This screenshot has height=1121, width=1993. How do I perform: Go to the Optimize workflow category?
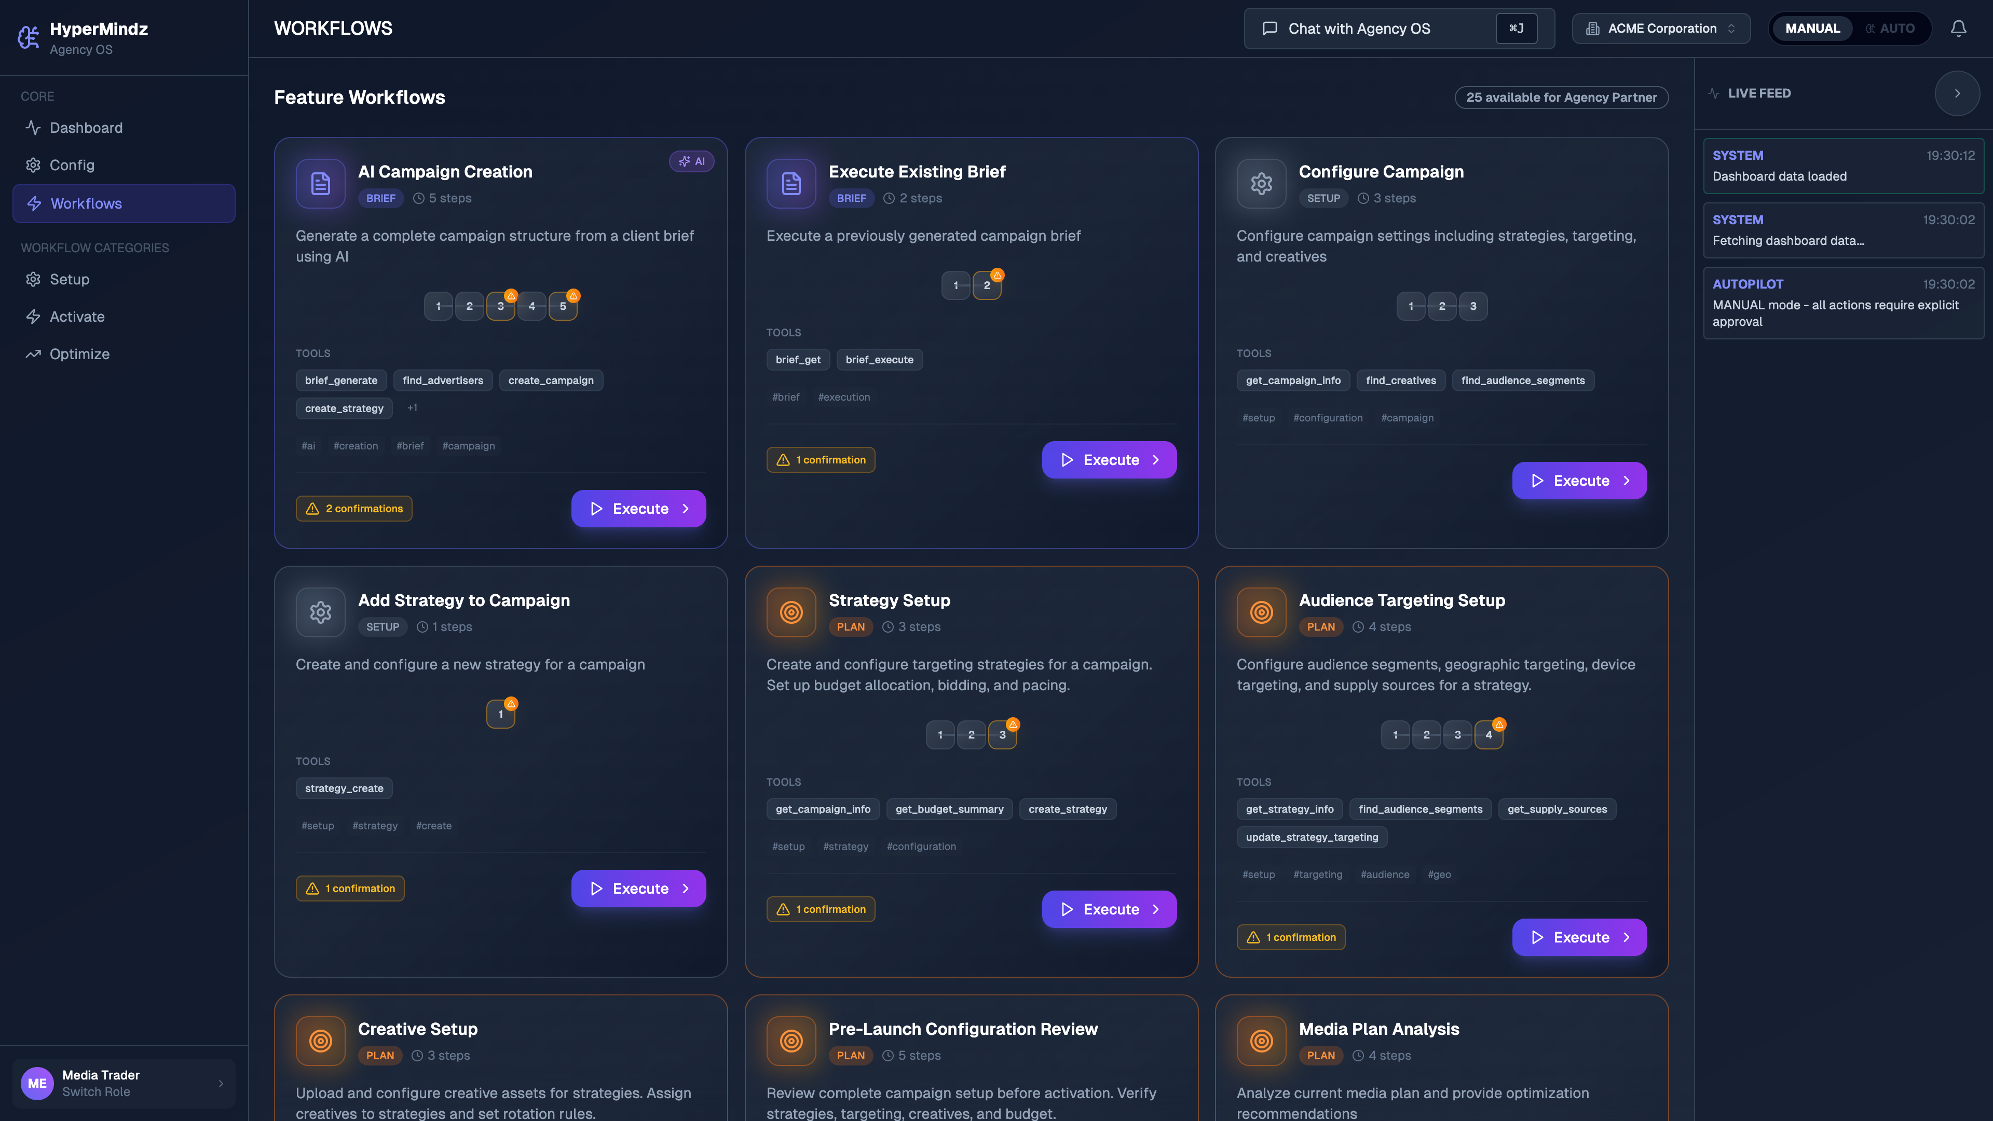pos(79,353)
